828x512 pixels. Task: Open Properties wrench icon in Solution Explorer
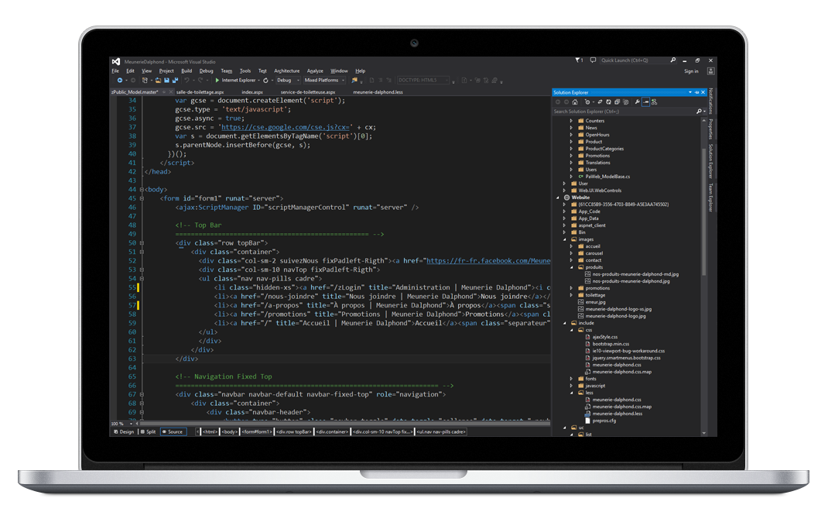point(638,102)
